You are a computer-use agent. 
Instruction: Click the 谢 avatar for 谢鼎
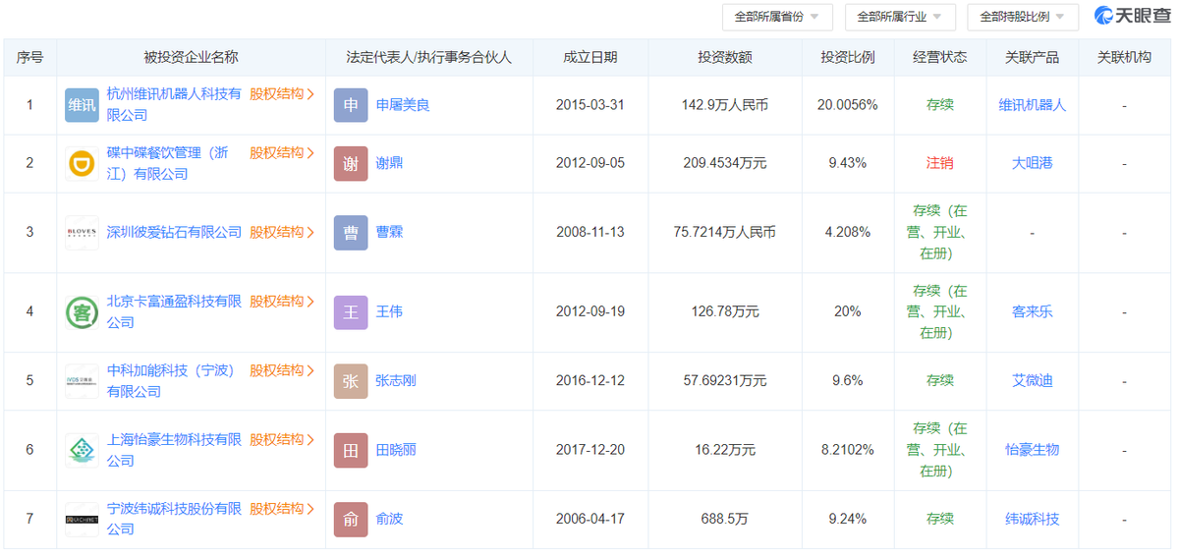click(x=351, y=163)
